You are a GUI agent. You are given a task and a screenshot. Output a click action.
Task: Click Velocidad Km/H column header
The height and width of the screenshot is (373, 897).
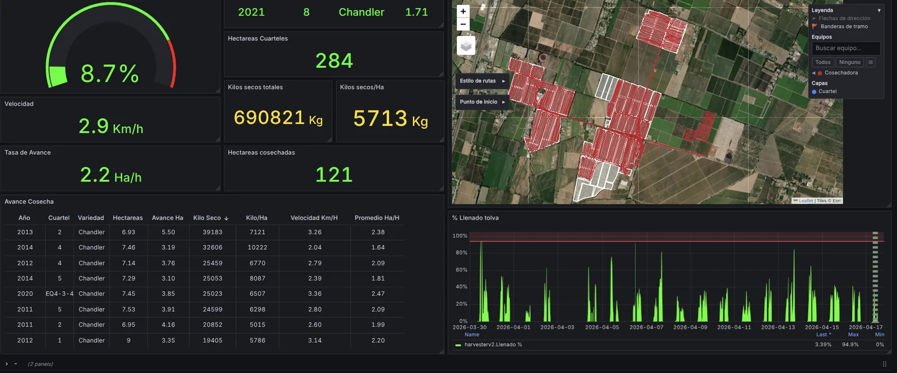(314, 218)
